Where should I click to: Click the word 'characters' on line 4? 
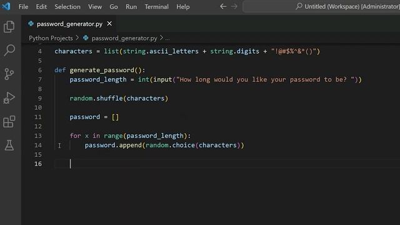[74, 51]
